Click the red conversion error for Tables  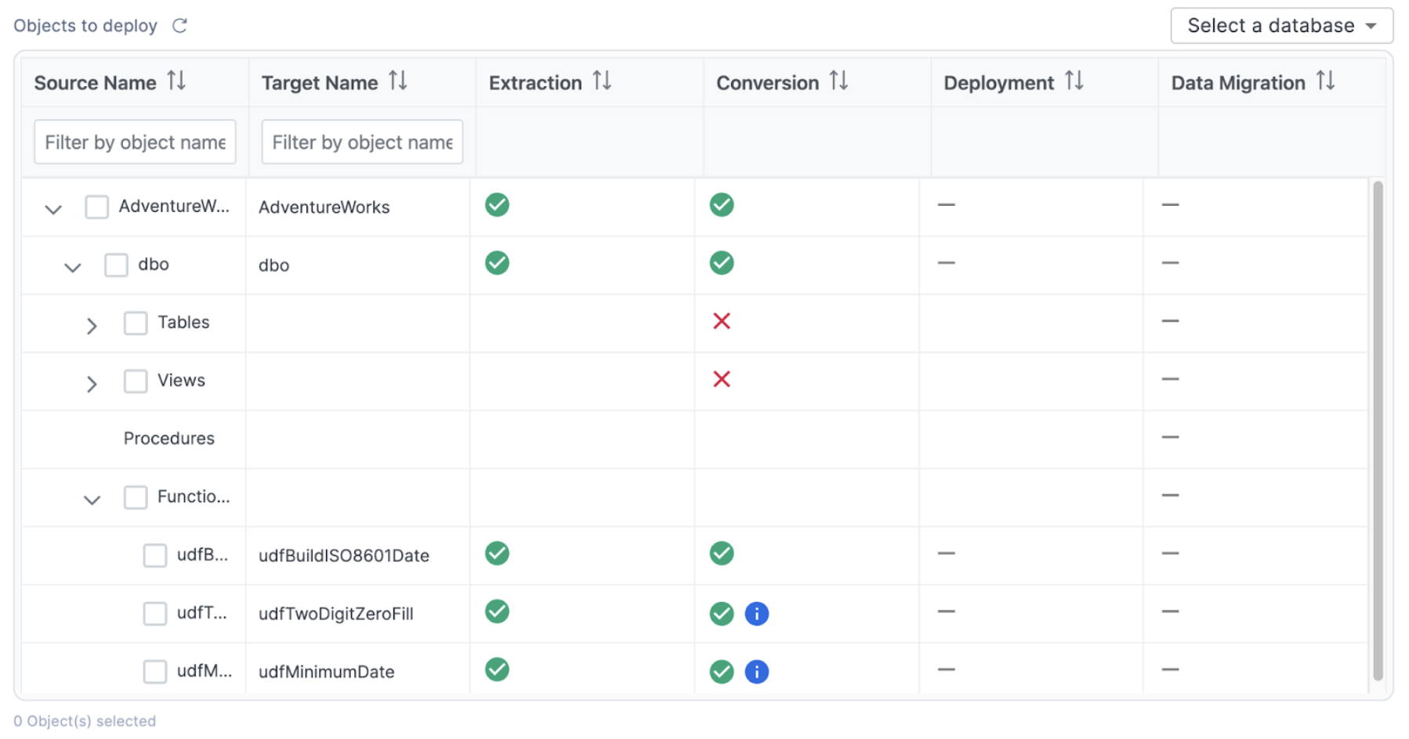coord(722,321)
